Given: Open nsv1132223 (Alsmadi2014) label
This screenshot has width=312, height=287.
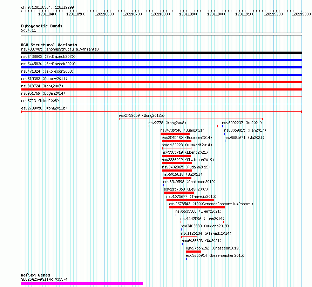Looking at the screenshot, I should click(x=187, y=145).
